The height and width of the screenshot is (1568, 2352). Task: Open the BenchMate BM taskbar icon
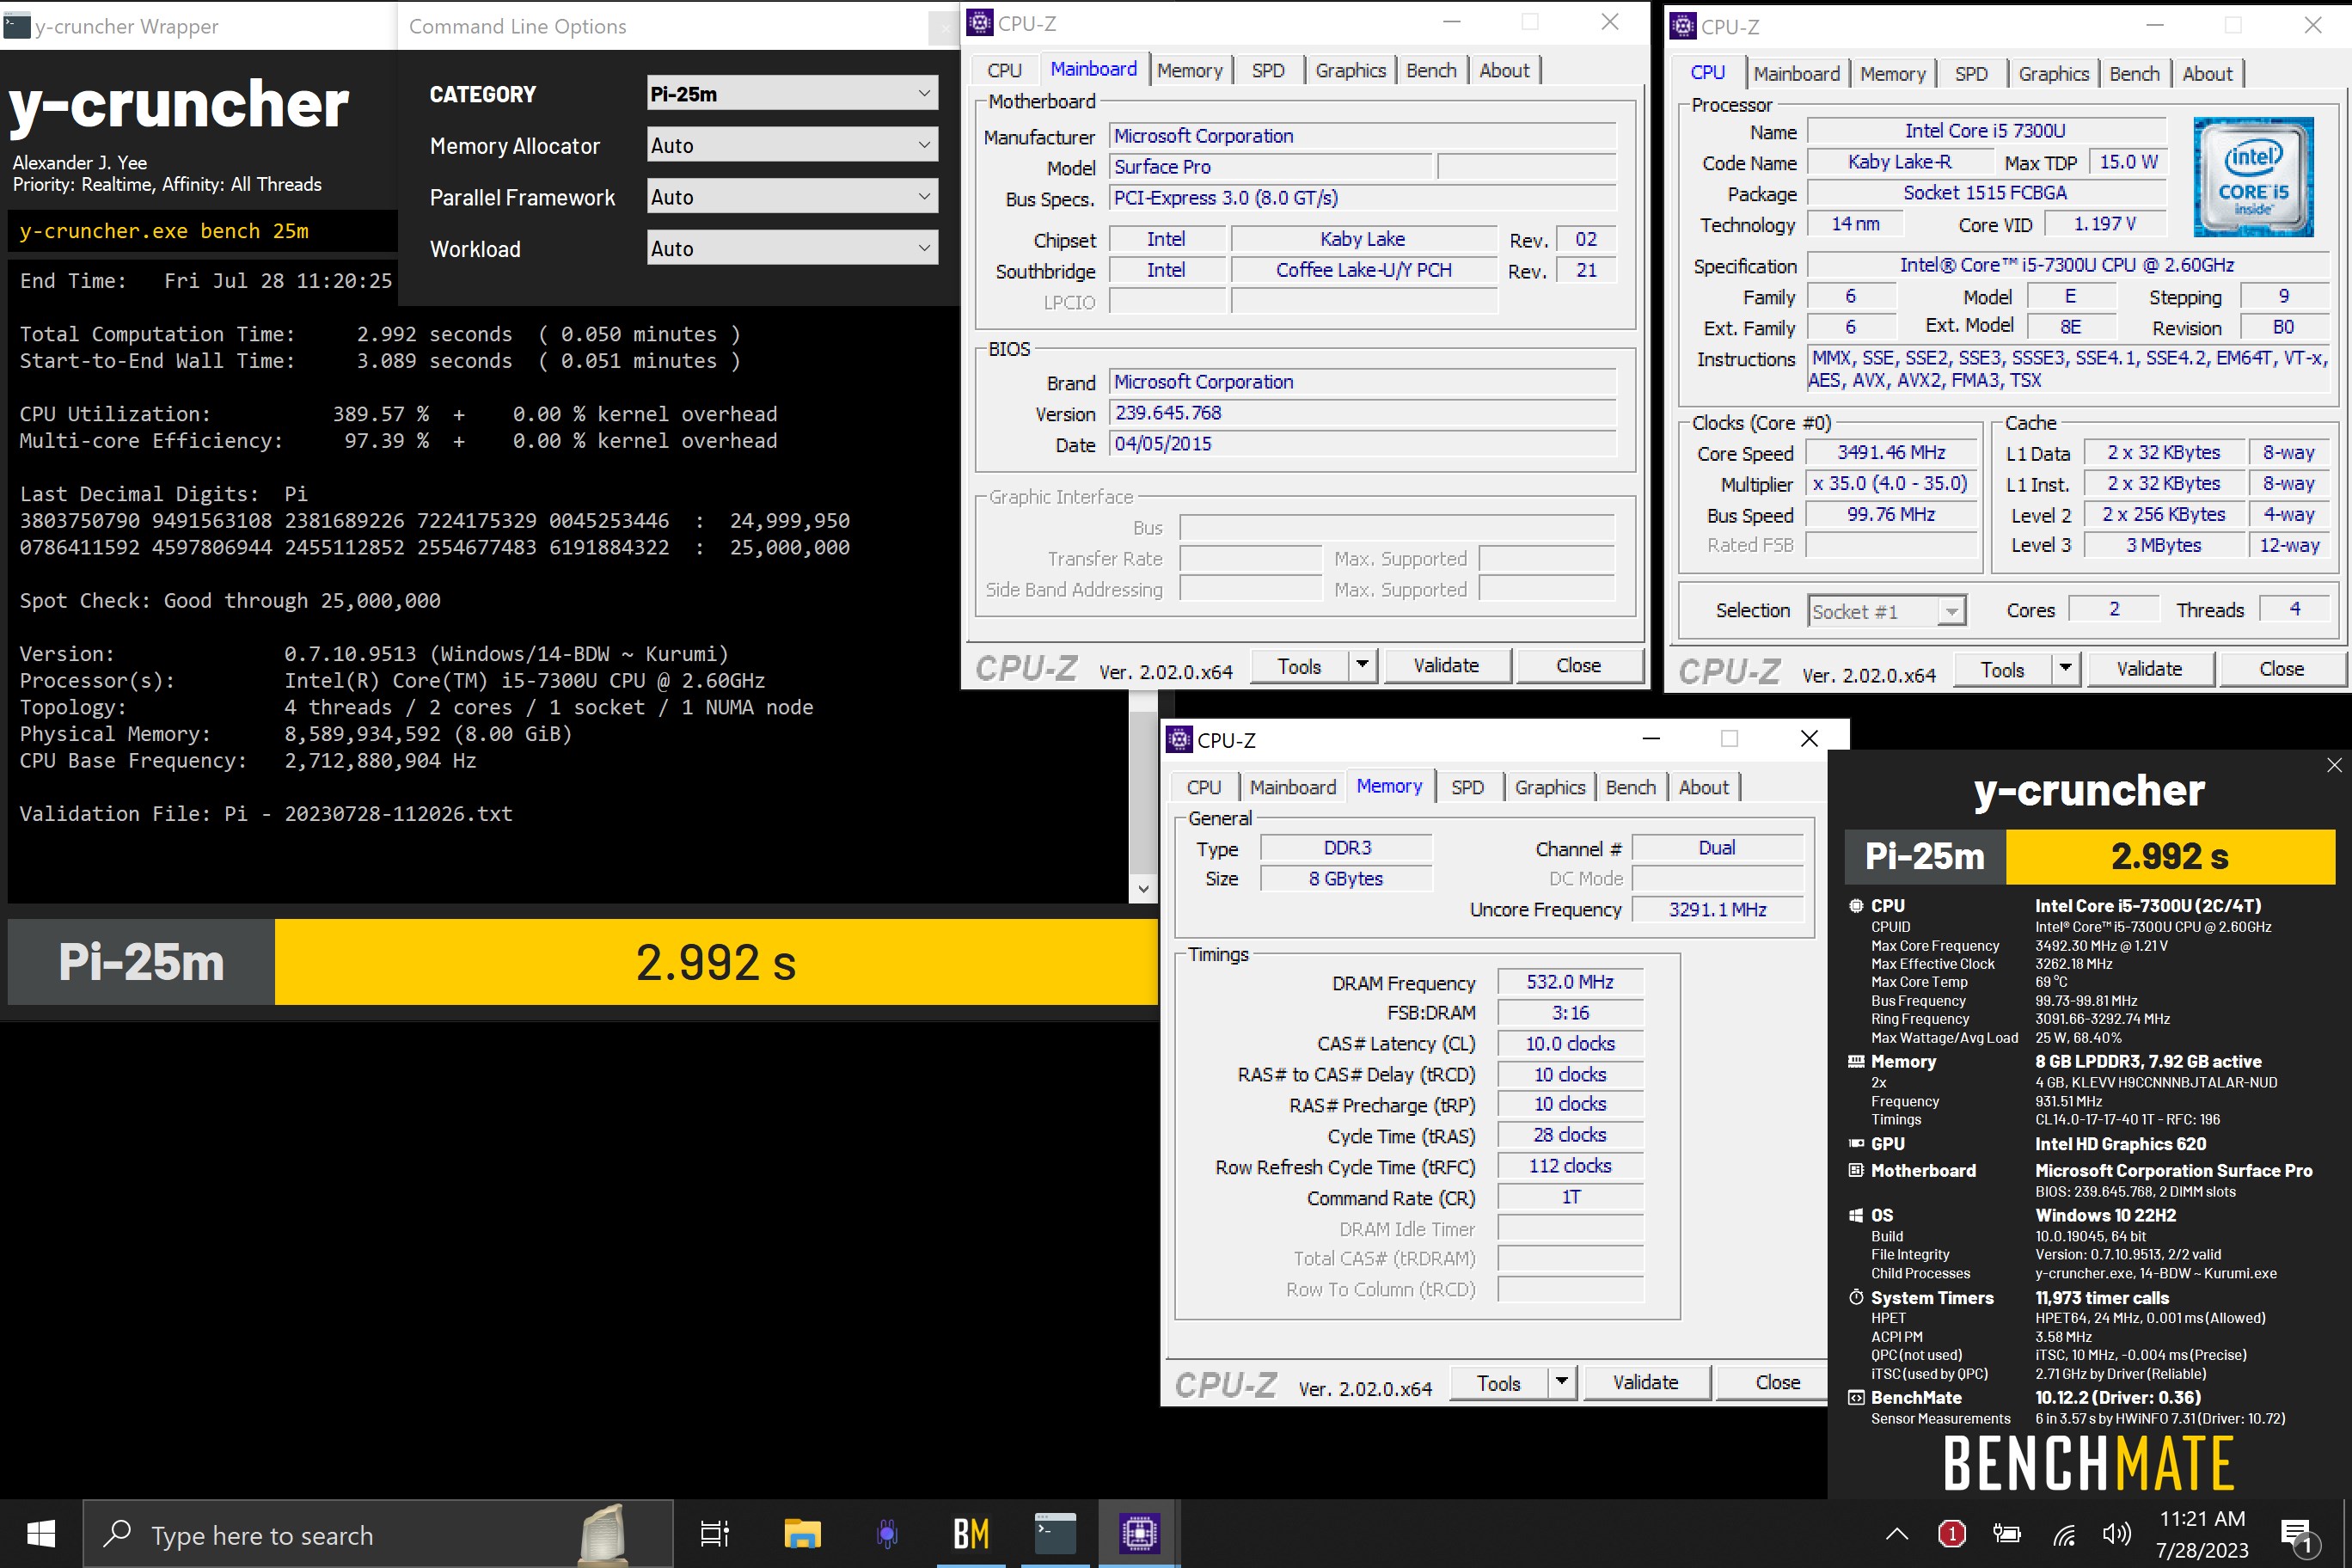[x=971, y=1533]
